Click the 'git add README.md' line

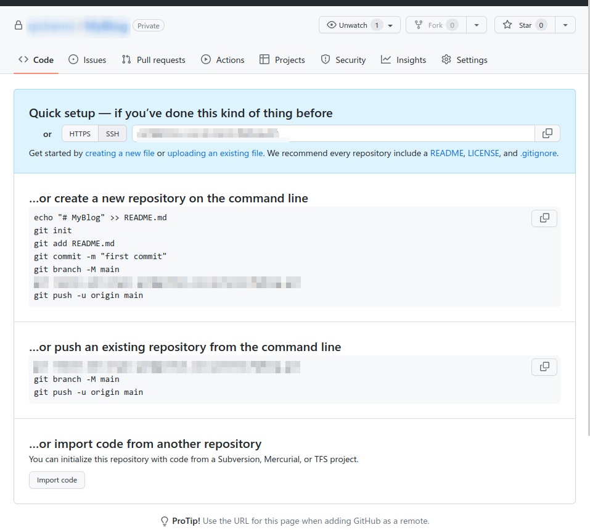(x=74, y=243)
